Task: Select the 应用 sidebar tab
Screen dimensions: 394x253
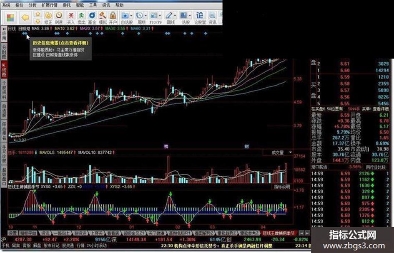Action: [x=4, y=34]
